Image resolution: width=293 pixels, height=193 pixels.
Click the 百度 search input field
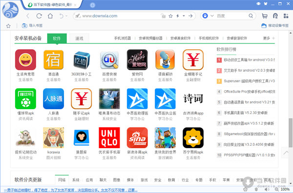[x=231, y=16]
